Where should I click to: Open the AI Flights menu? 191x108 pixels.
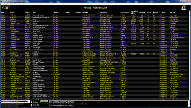[x=12, y=4]
